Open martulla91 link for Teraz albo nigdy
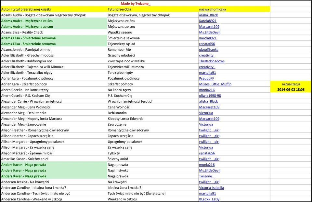The width and height of the screenshot is (312, 202). (207, 73)
